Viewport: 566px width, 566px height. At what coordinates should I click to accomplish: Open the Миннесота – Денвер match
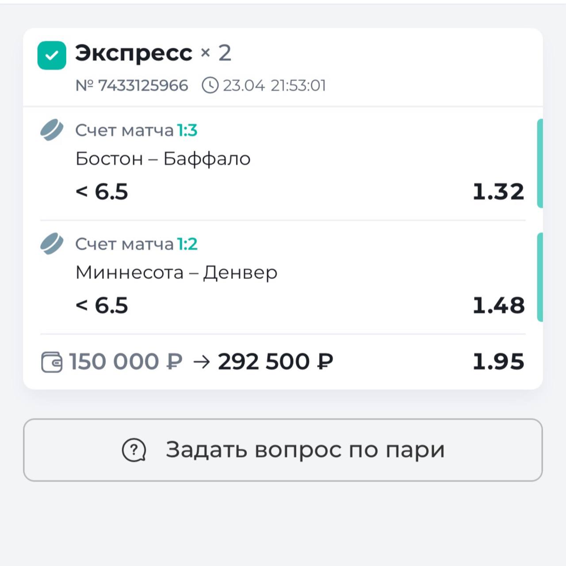tap(176, 272)
